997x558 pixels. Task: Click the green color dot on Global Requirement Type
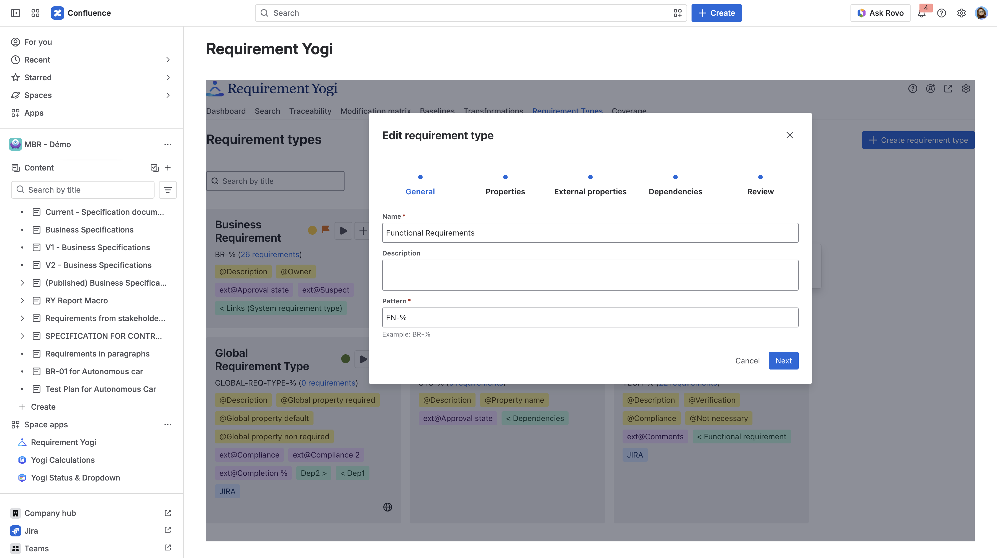click(346, 359)
